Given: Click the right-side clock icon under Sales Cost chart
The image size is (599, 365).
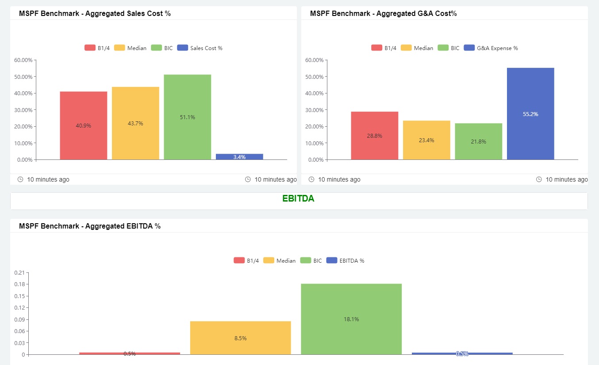Looking at the screenshot, I should [x=247, y=179].
